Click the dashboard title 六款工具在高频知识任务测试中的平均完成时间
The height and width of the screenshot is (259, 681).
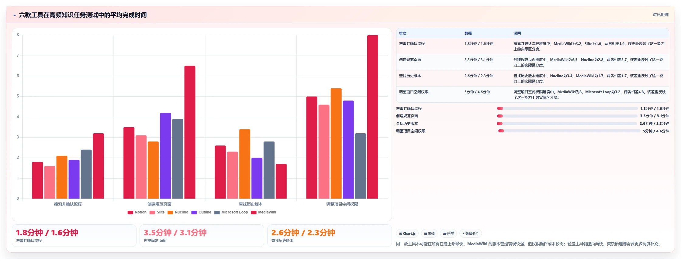click(x=83, y=15)
